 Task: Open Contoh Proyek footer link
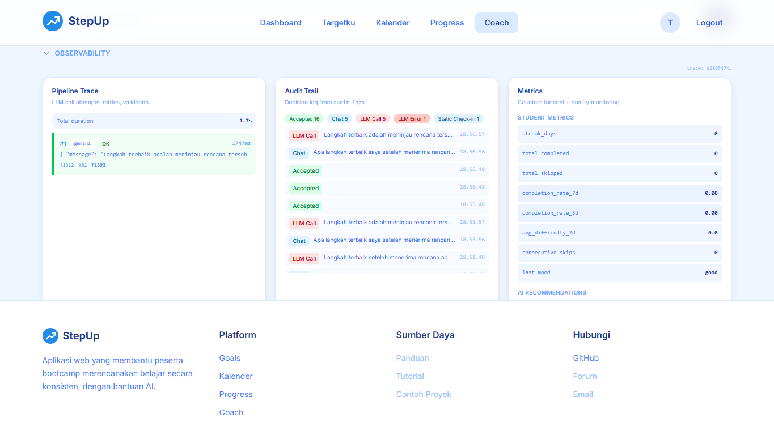(x=424, y=394)
